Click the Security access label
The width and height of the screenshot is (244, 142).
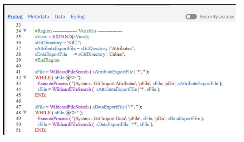pos(217,17)
